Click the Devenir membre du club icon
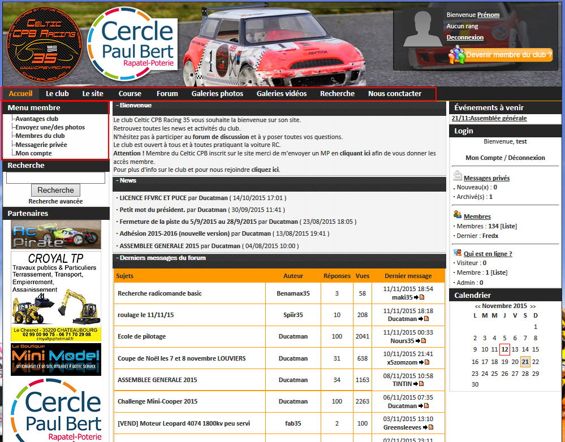Viewport: 565px width, 442px height. (x=456, y=55)
